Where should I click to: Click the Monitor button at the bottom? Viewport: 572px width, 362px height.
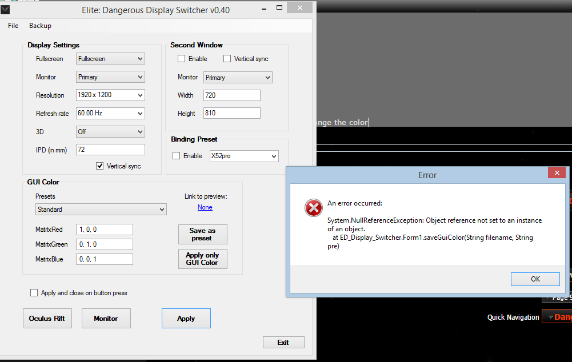pos(106,318)
